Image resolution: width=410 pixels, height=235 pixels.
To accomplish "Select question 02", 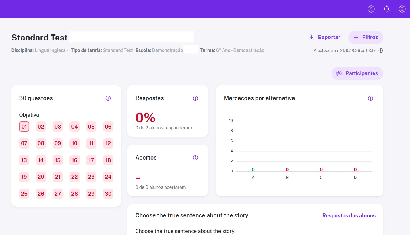I will [41, 127].
